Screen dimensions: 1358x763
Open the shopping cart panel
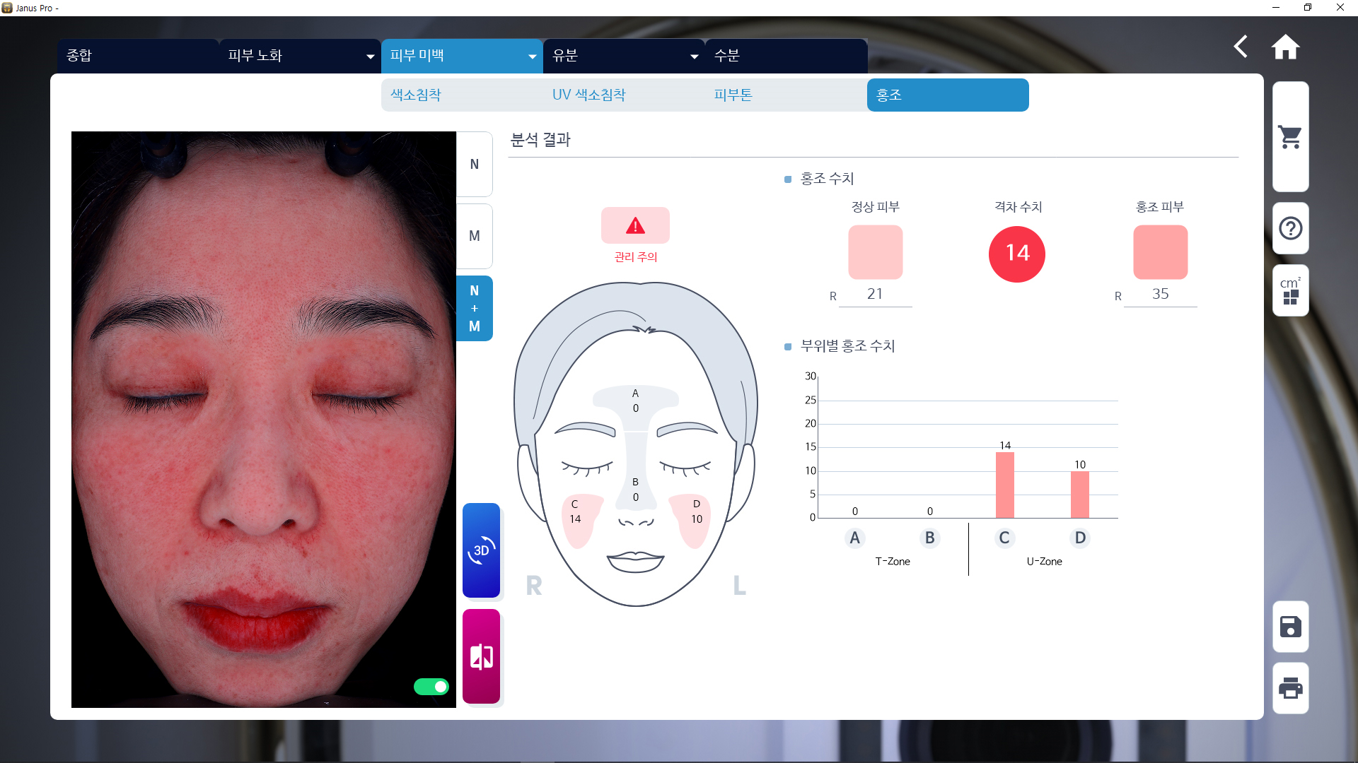(x=1290, y=136)
